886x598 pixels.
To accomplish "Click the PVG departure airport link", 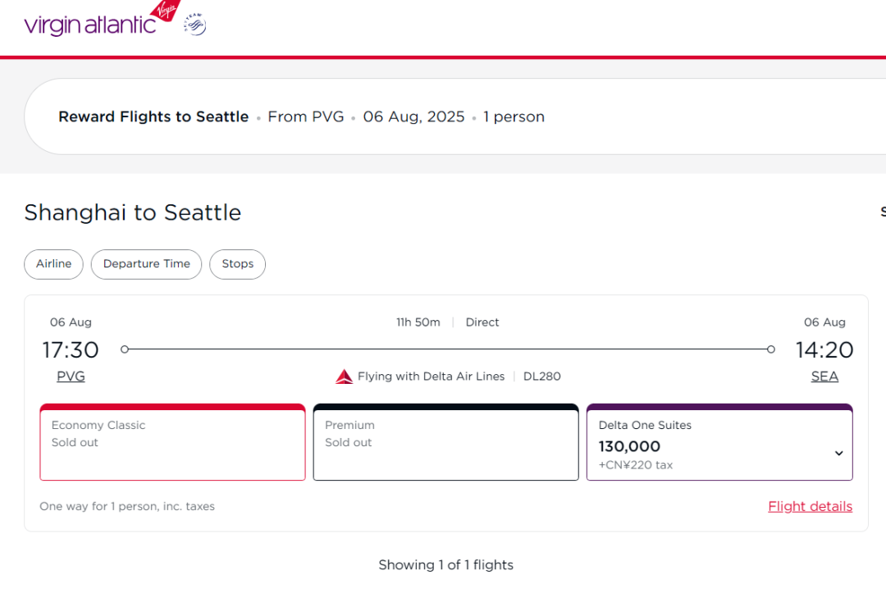I will (x=71, y=377).
